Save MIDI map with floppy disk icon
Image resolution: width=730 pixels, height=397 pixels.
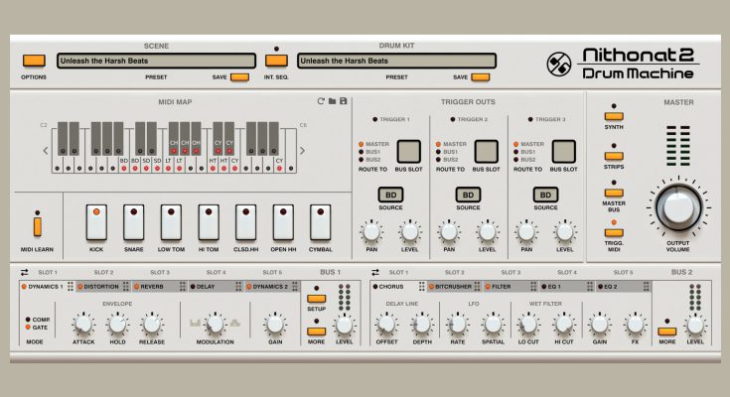click(x=344, y=101)
